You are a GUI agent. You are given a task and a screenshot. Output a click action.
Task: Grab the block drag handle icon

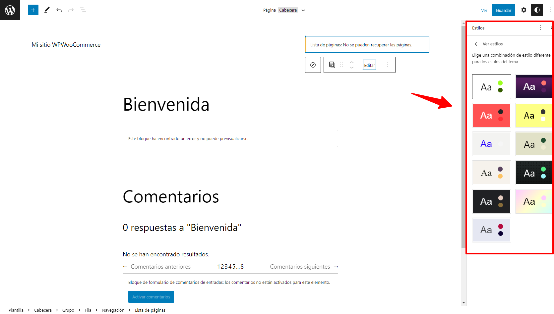(x=342, y=65)
